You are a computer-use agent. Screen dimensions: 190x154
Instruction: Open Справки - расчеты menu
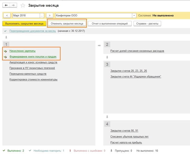tap(147, 24)
